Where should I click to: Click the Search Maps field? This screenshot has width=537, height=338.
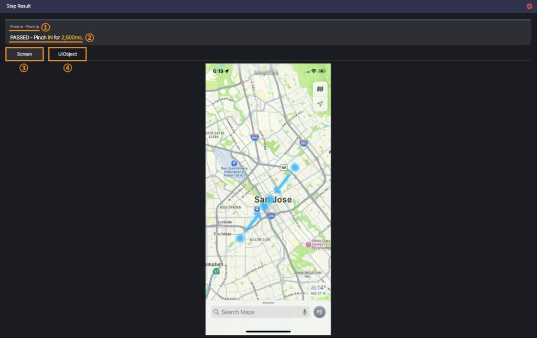click(260, 312)
